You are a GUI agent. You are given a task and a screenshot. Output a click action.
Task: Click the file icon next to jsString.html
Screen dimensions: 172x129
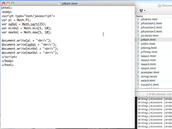[x=138, y=48]
